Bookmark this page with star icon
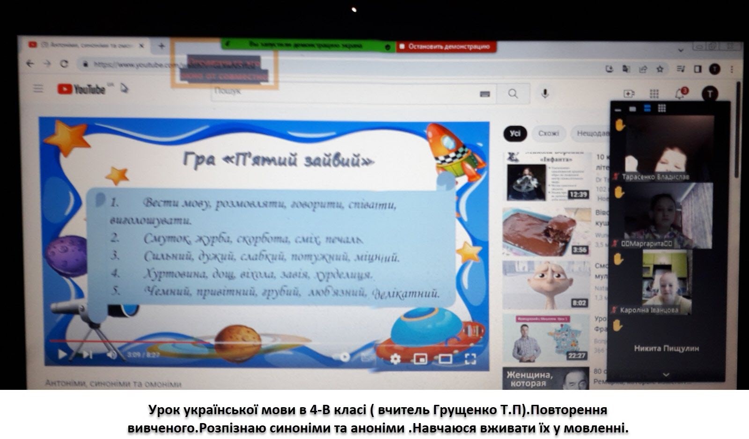Screen dimensions: 749x439 (660, 69)
